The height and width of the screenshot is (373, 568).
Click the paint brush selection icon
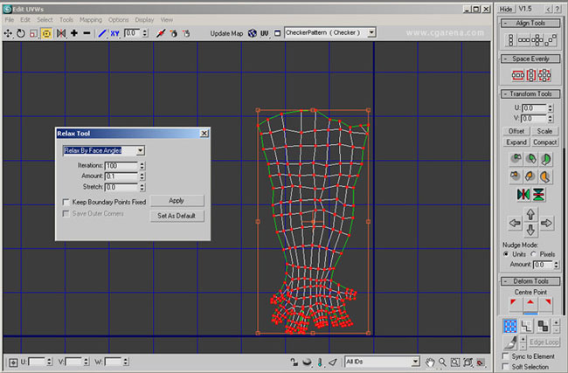511,342
